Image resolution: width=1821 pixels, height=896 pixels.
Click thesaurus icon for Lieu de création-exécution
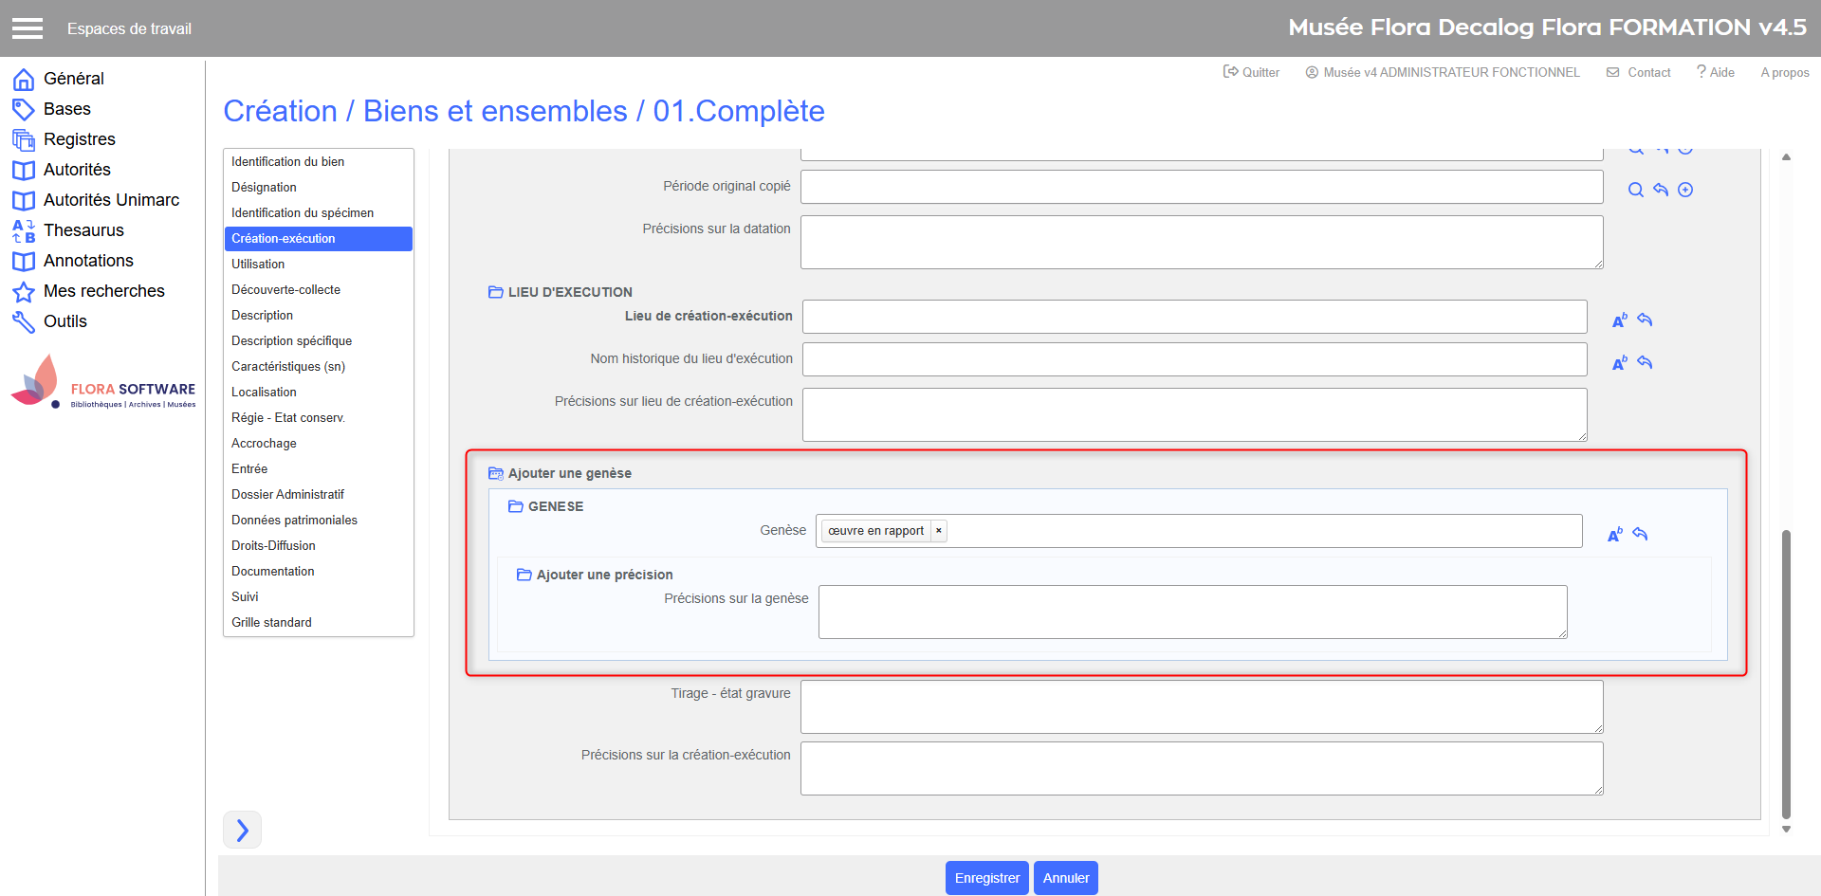(1619, 320)
